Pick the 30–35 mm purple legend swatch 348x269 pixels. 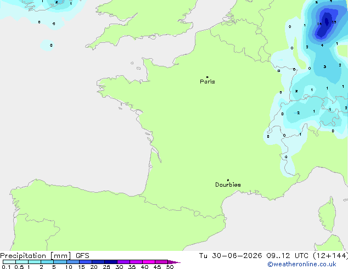click(124, 262)
